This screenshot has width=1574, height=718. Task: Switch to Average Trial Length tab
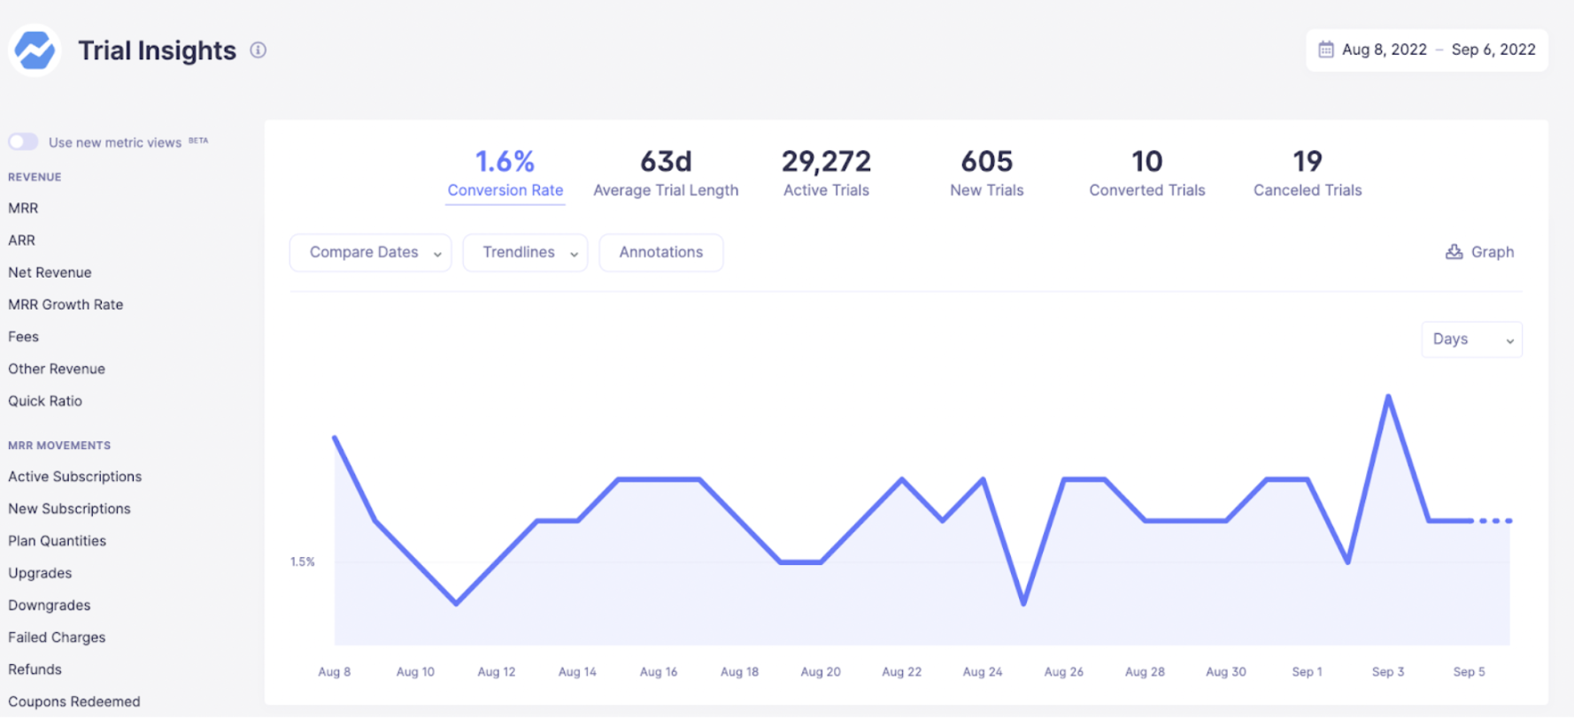(x=666, y=174)
